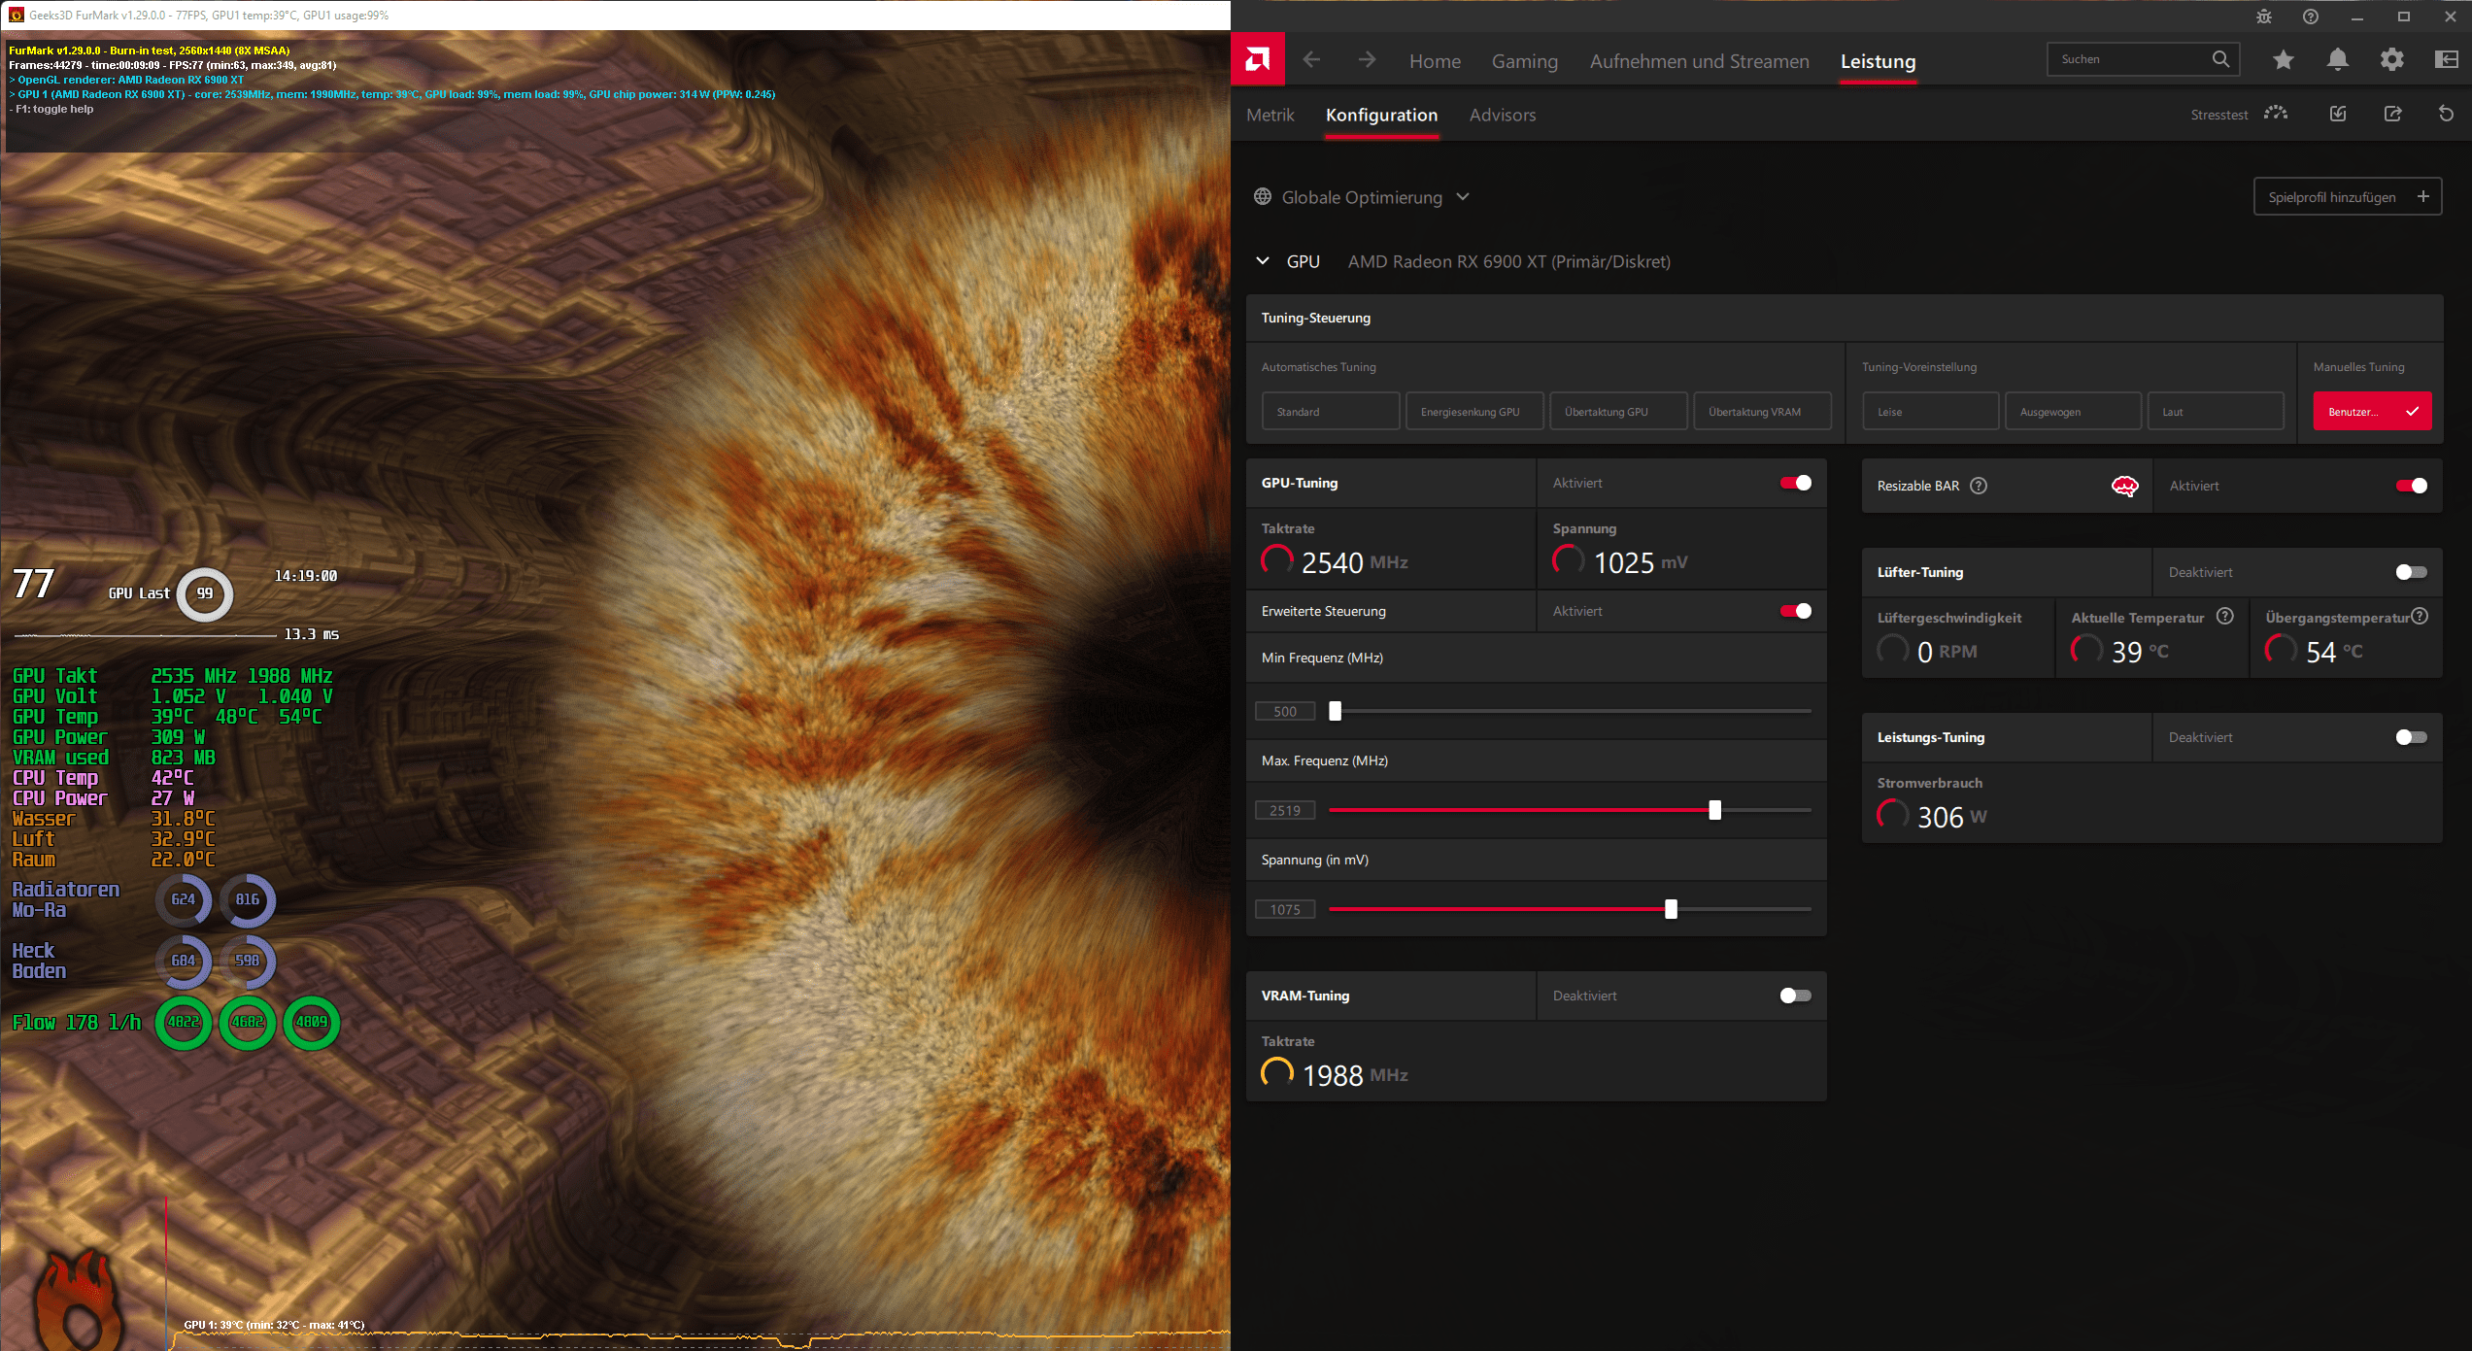Image resolution: width=2472 pixels, height=1351 pixels.
Task: Switch to the Metrik subtab
Action: pos(1270,115)
